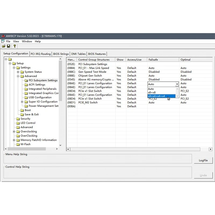Screen dimensions: 215x215
Task: Click the 'Gen Speed Test Mode' row
Action: pos(139,72)
